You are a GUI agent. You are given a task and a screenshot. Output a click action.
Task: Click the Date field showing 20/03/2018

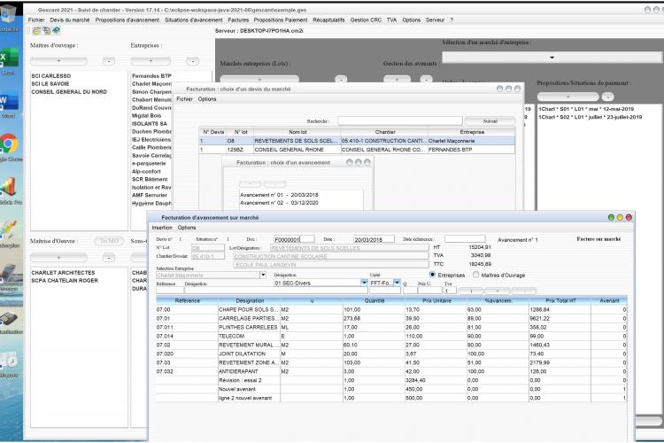click(x=374, y=239)
